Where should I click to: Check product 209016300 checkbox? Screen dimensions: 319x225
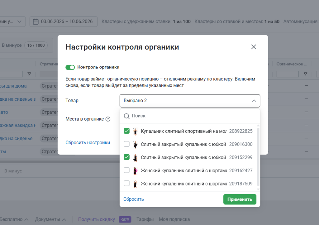[126, 144]
